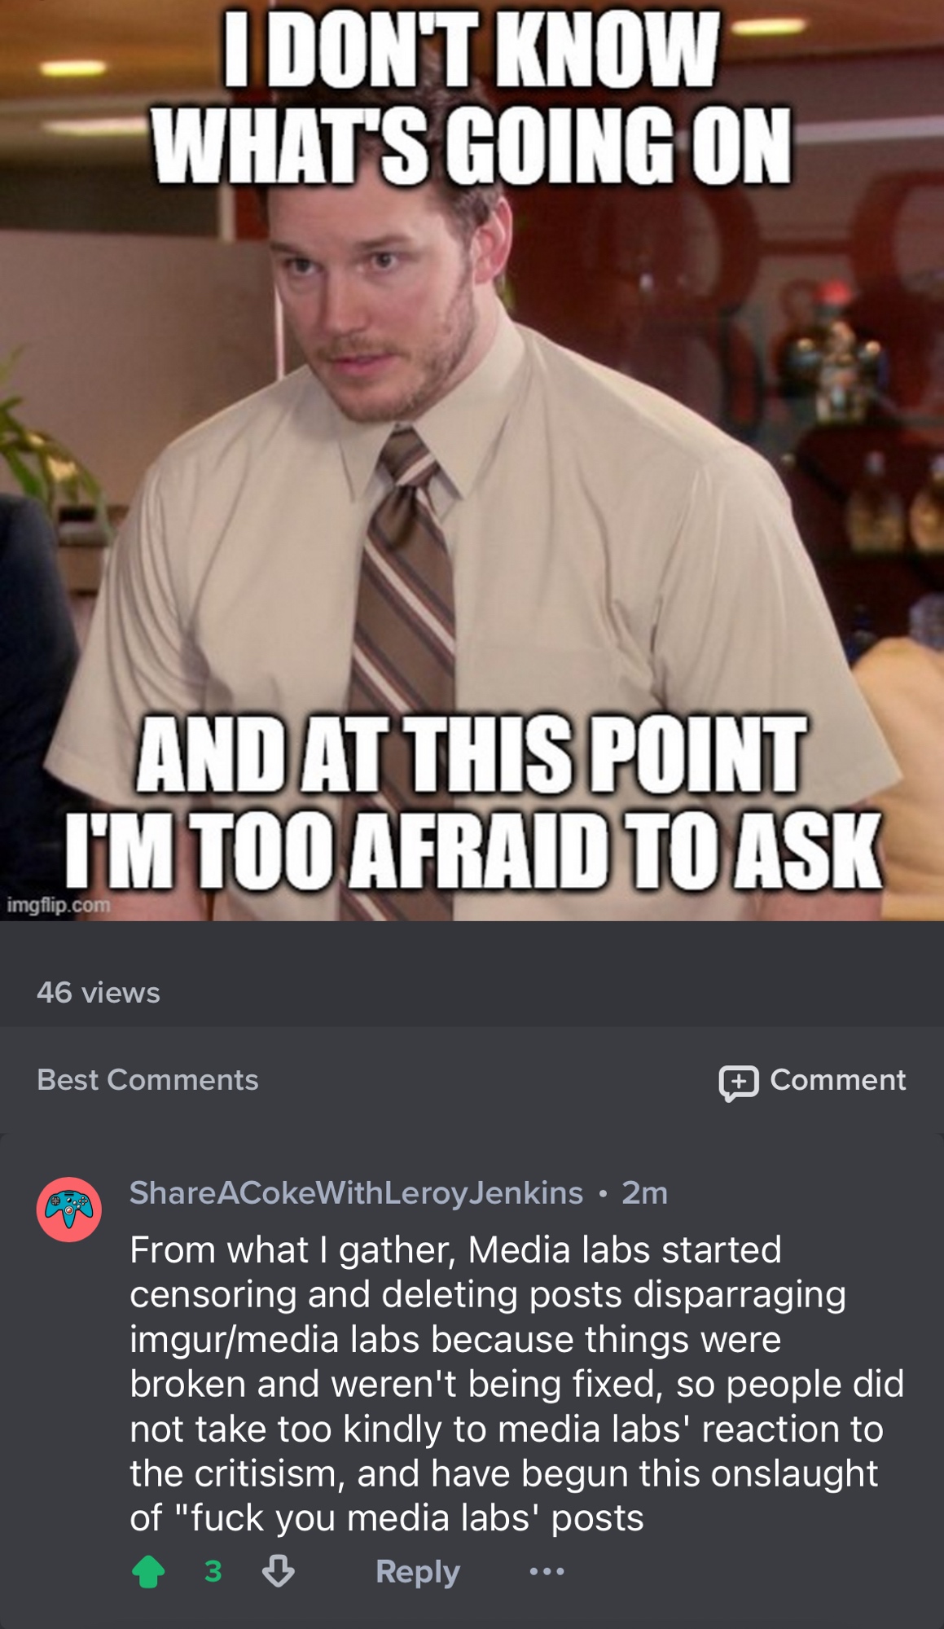
Task: Tap the word Comment label
Action: coord(837,1079)
